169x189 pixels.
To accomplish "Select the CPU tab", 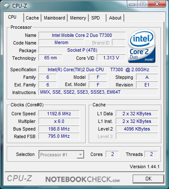I will coord(14,17).
